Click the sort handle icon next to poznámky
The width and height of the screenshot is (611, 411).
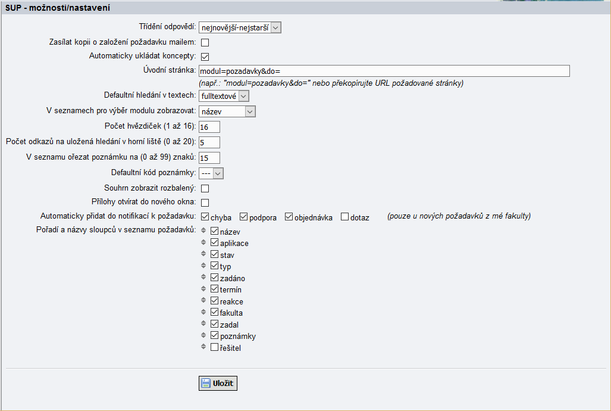point(203,335)
